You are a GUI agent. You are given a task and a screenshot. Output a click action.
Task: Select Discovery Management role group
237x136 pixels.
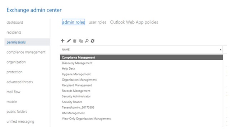point(141,63)
